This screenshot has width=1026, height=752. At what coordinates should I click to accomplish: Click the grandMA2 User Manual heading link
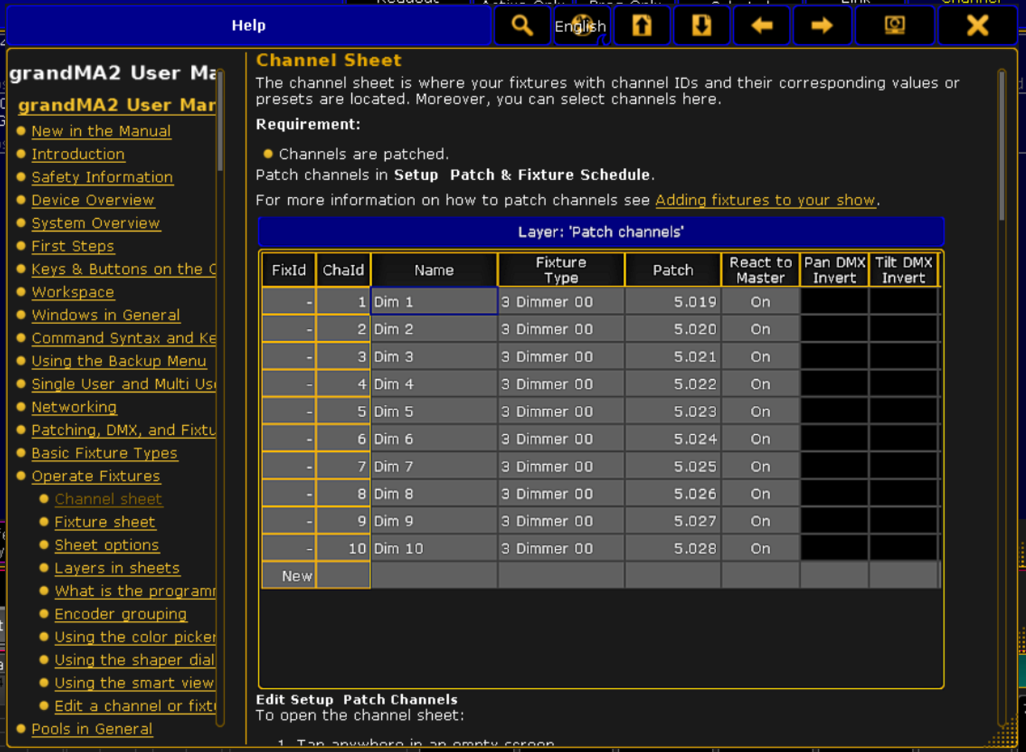click(x=117, y=105)
